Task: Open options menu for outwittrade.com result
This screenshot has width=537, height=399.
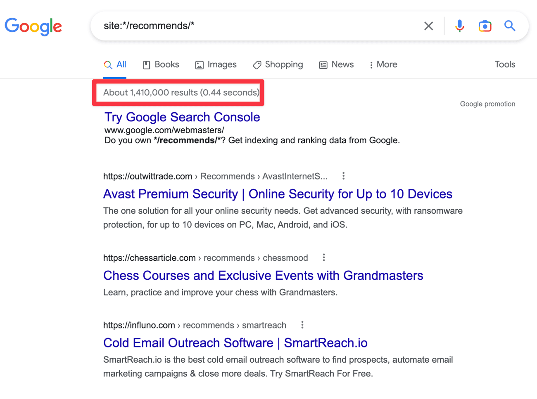Action: point(343,176)
